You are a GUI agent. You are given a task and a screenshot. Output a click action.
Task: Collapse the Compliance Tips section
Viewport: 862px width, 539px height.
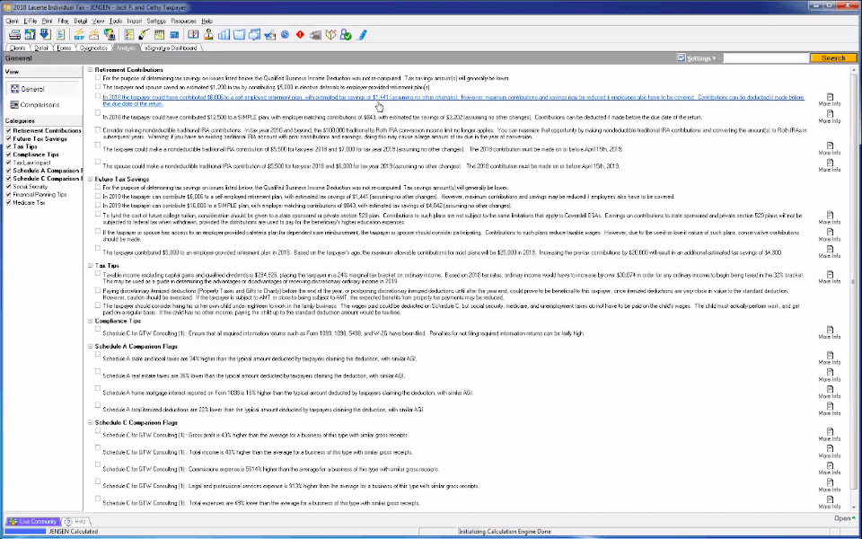point(90,322)
